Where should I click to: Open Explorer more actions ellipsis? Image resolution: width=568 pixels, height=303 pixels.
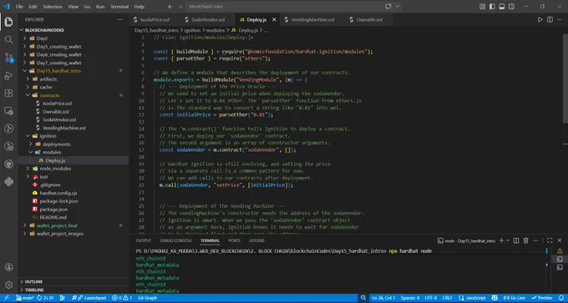[120, 19]
